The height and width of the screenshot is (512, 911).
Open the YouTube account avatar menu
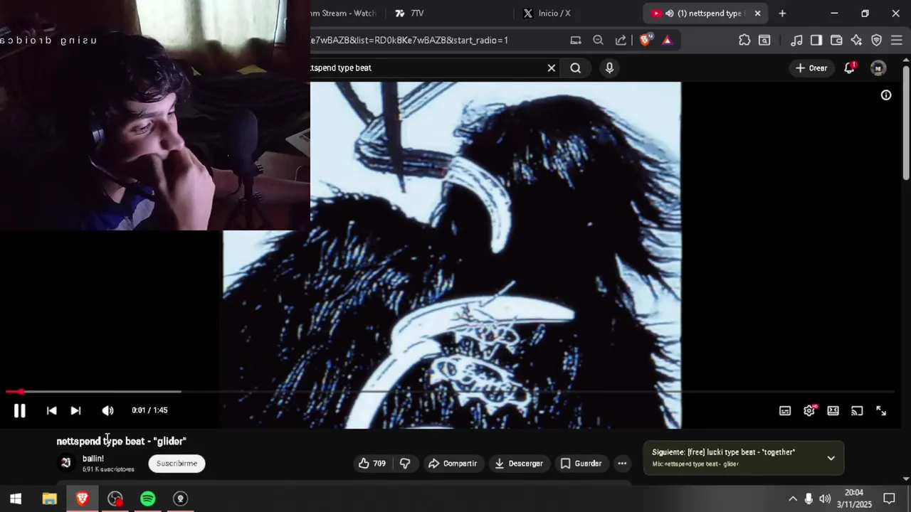[878, 68]
